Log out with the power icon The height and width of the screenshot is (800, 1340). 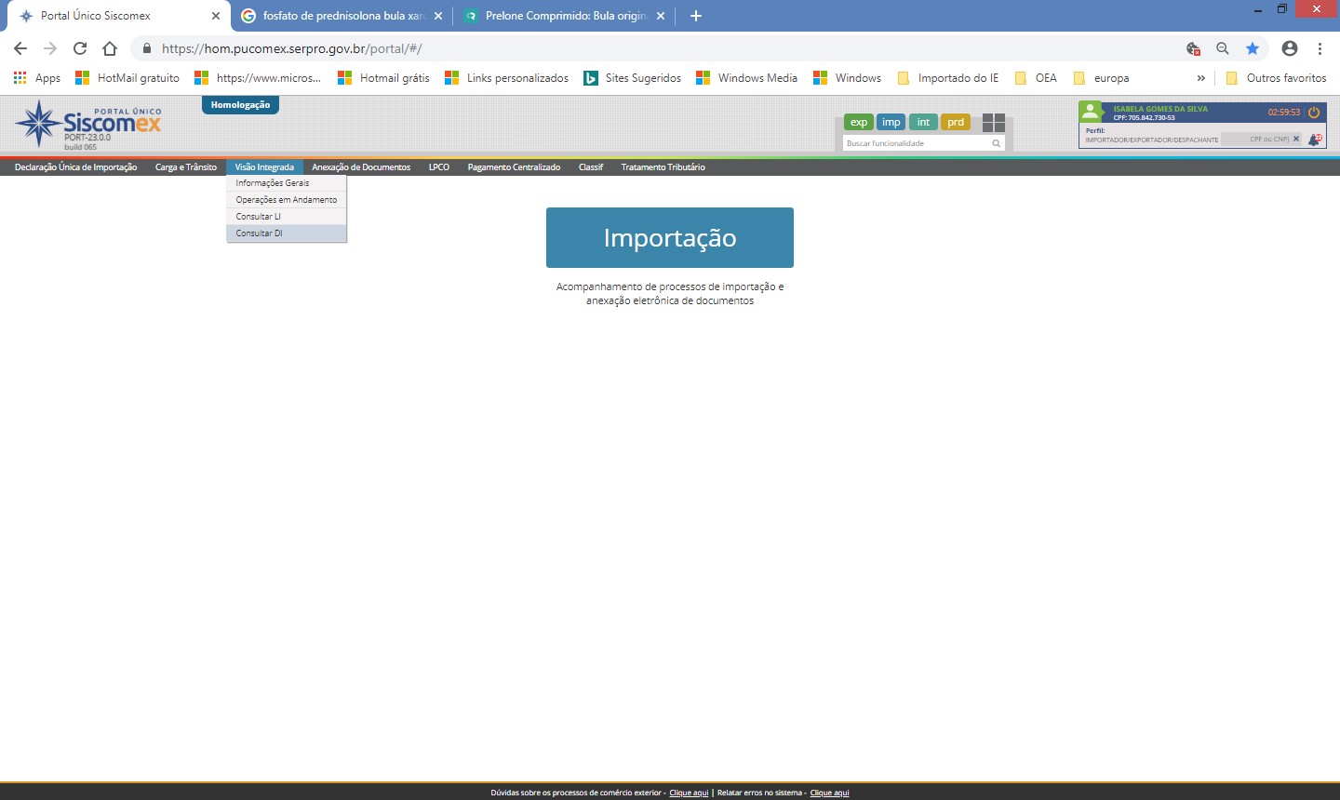pos(1314,113)
